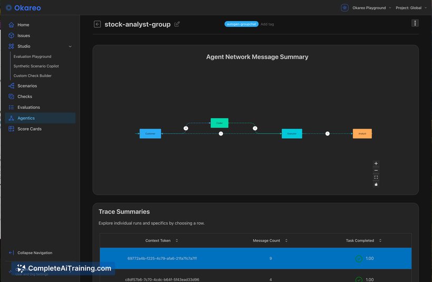Toggle the graph interactivity lock
This screenshot has height=282, width=432.
coord(376,184)
